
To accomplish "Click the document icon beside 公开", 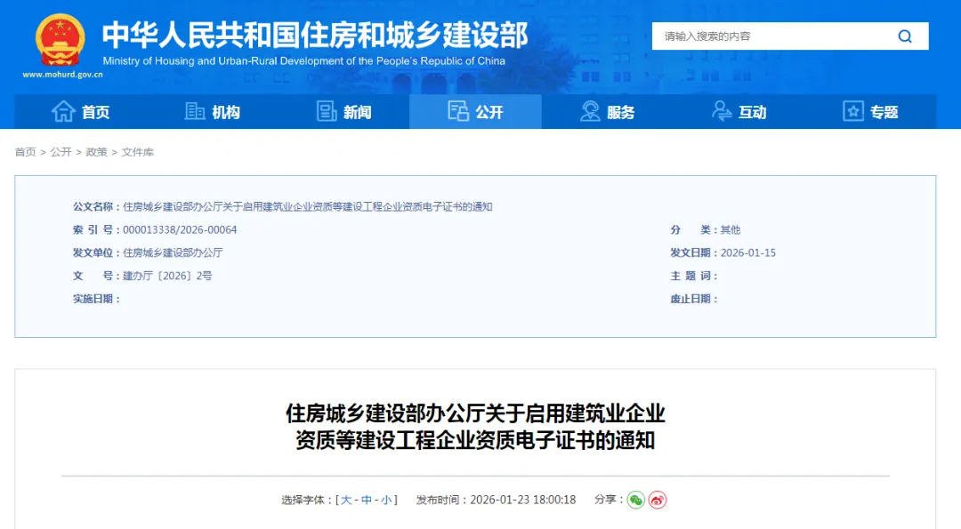I will (x=458, y=111).
